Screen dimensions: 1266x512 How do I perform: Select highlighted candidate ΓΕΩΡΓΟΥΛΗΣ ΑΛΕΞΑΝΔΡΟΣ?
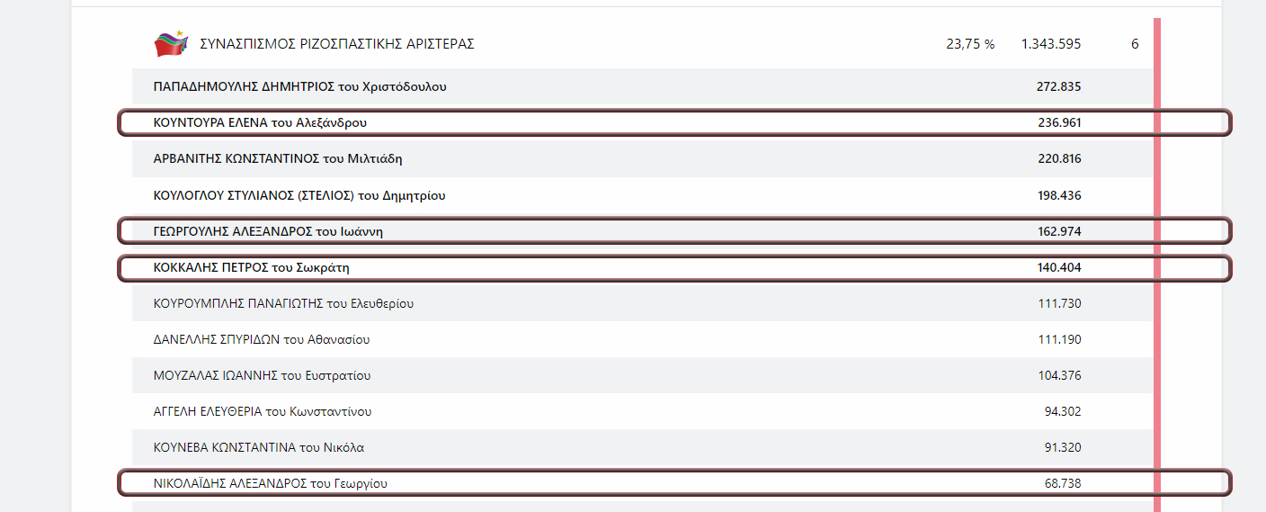tap(674, 231)
